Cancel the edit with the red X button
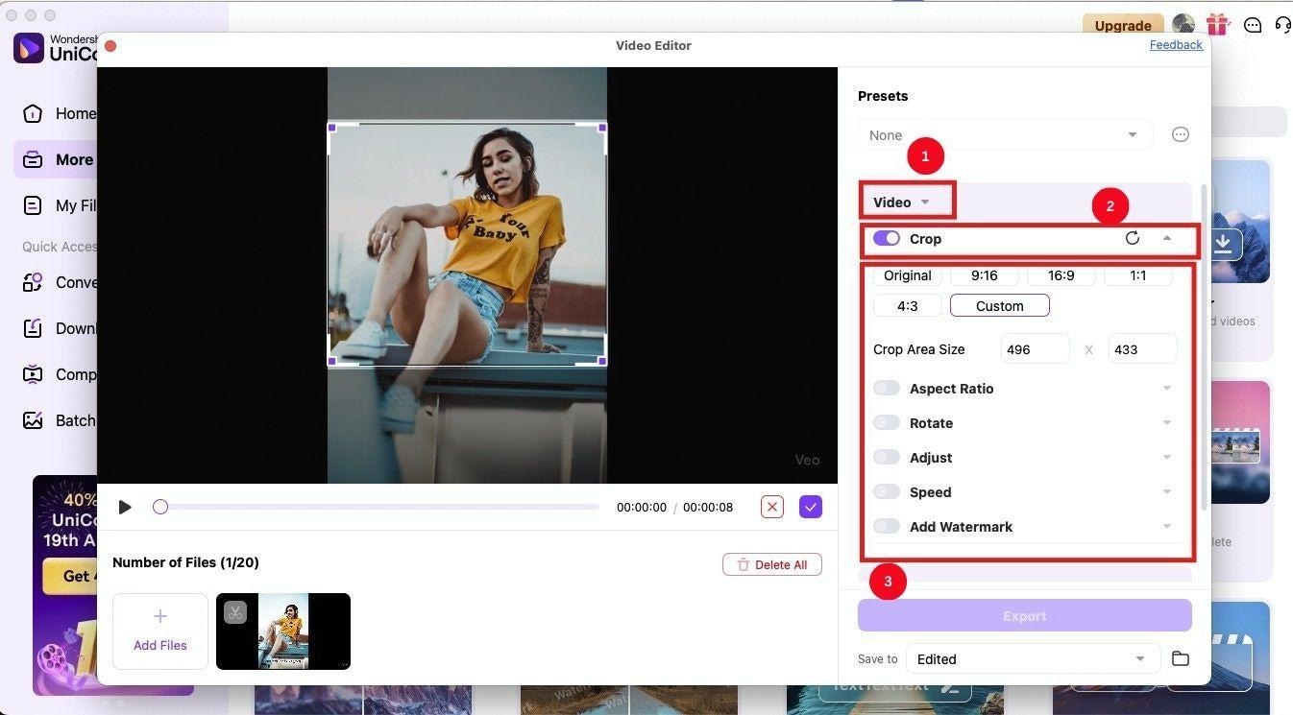 772,507
